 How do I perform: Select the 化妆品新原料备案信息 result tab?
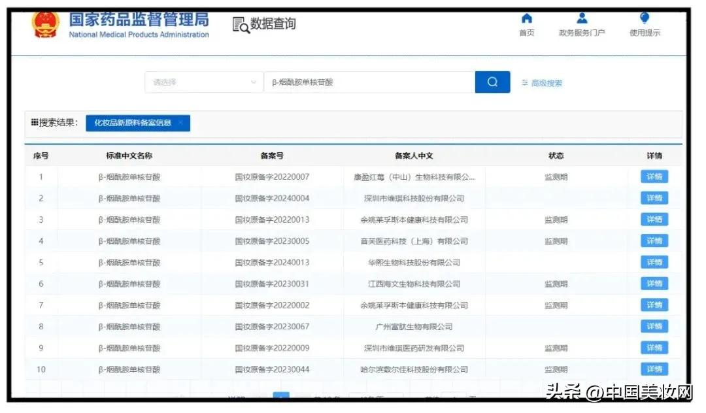point(138,123)
